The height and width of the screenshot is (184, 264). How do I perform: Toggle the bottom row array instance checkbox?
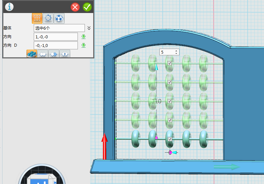(x=170, y=139)
